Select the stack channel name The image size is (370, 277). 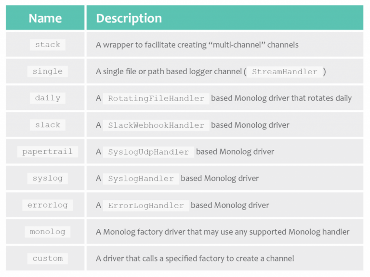[x=48, y=45]
